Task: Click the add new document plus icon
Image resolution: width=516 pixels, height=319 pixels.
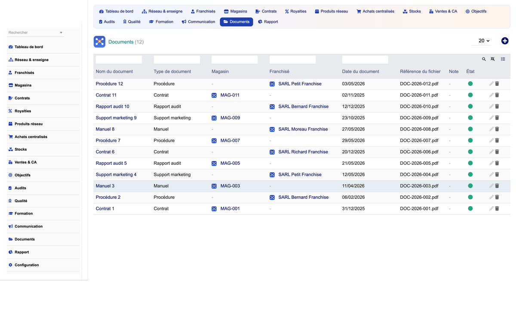Action: click(x=505, y=41)
